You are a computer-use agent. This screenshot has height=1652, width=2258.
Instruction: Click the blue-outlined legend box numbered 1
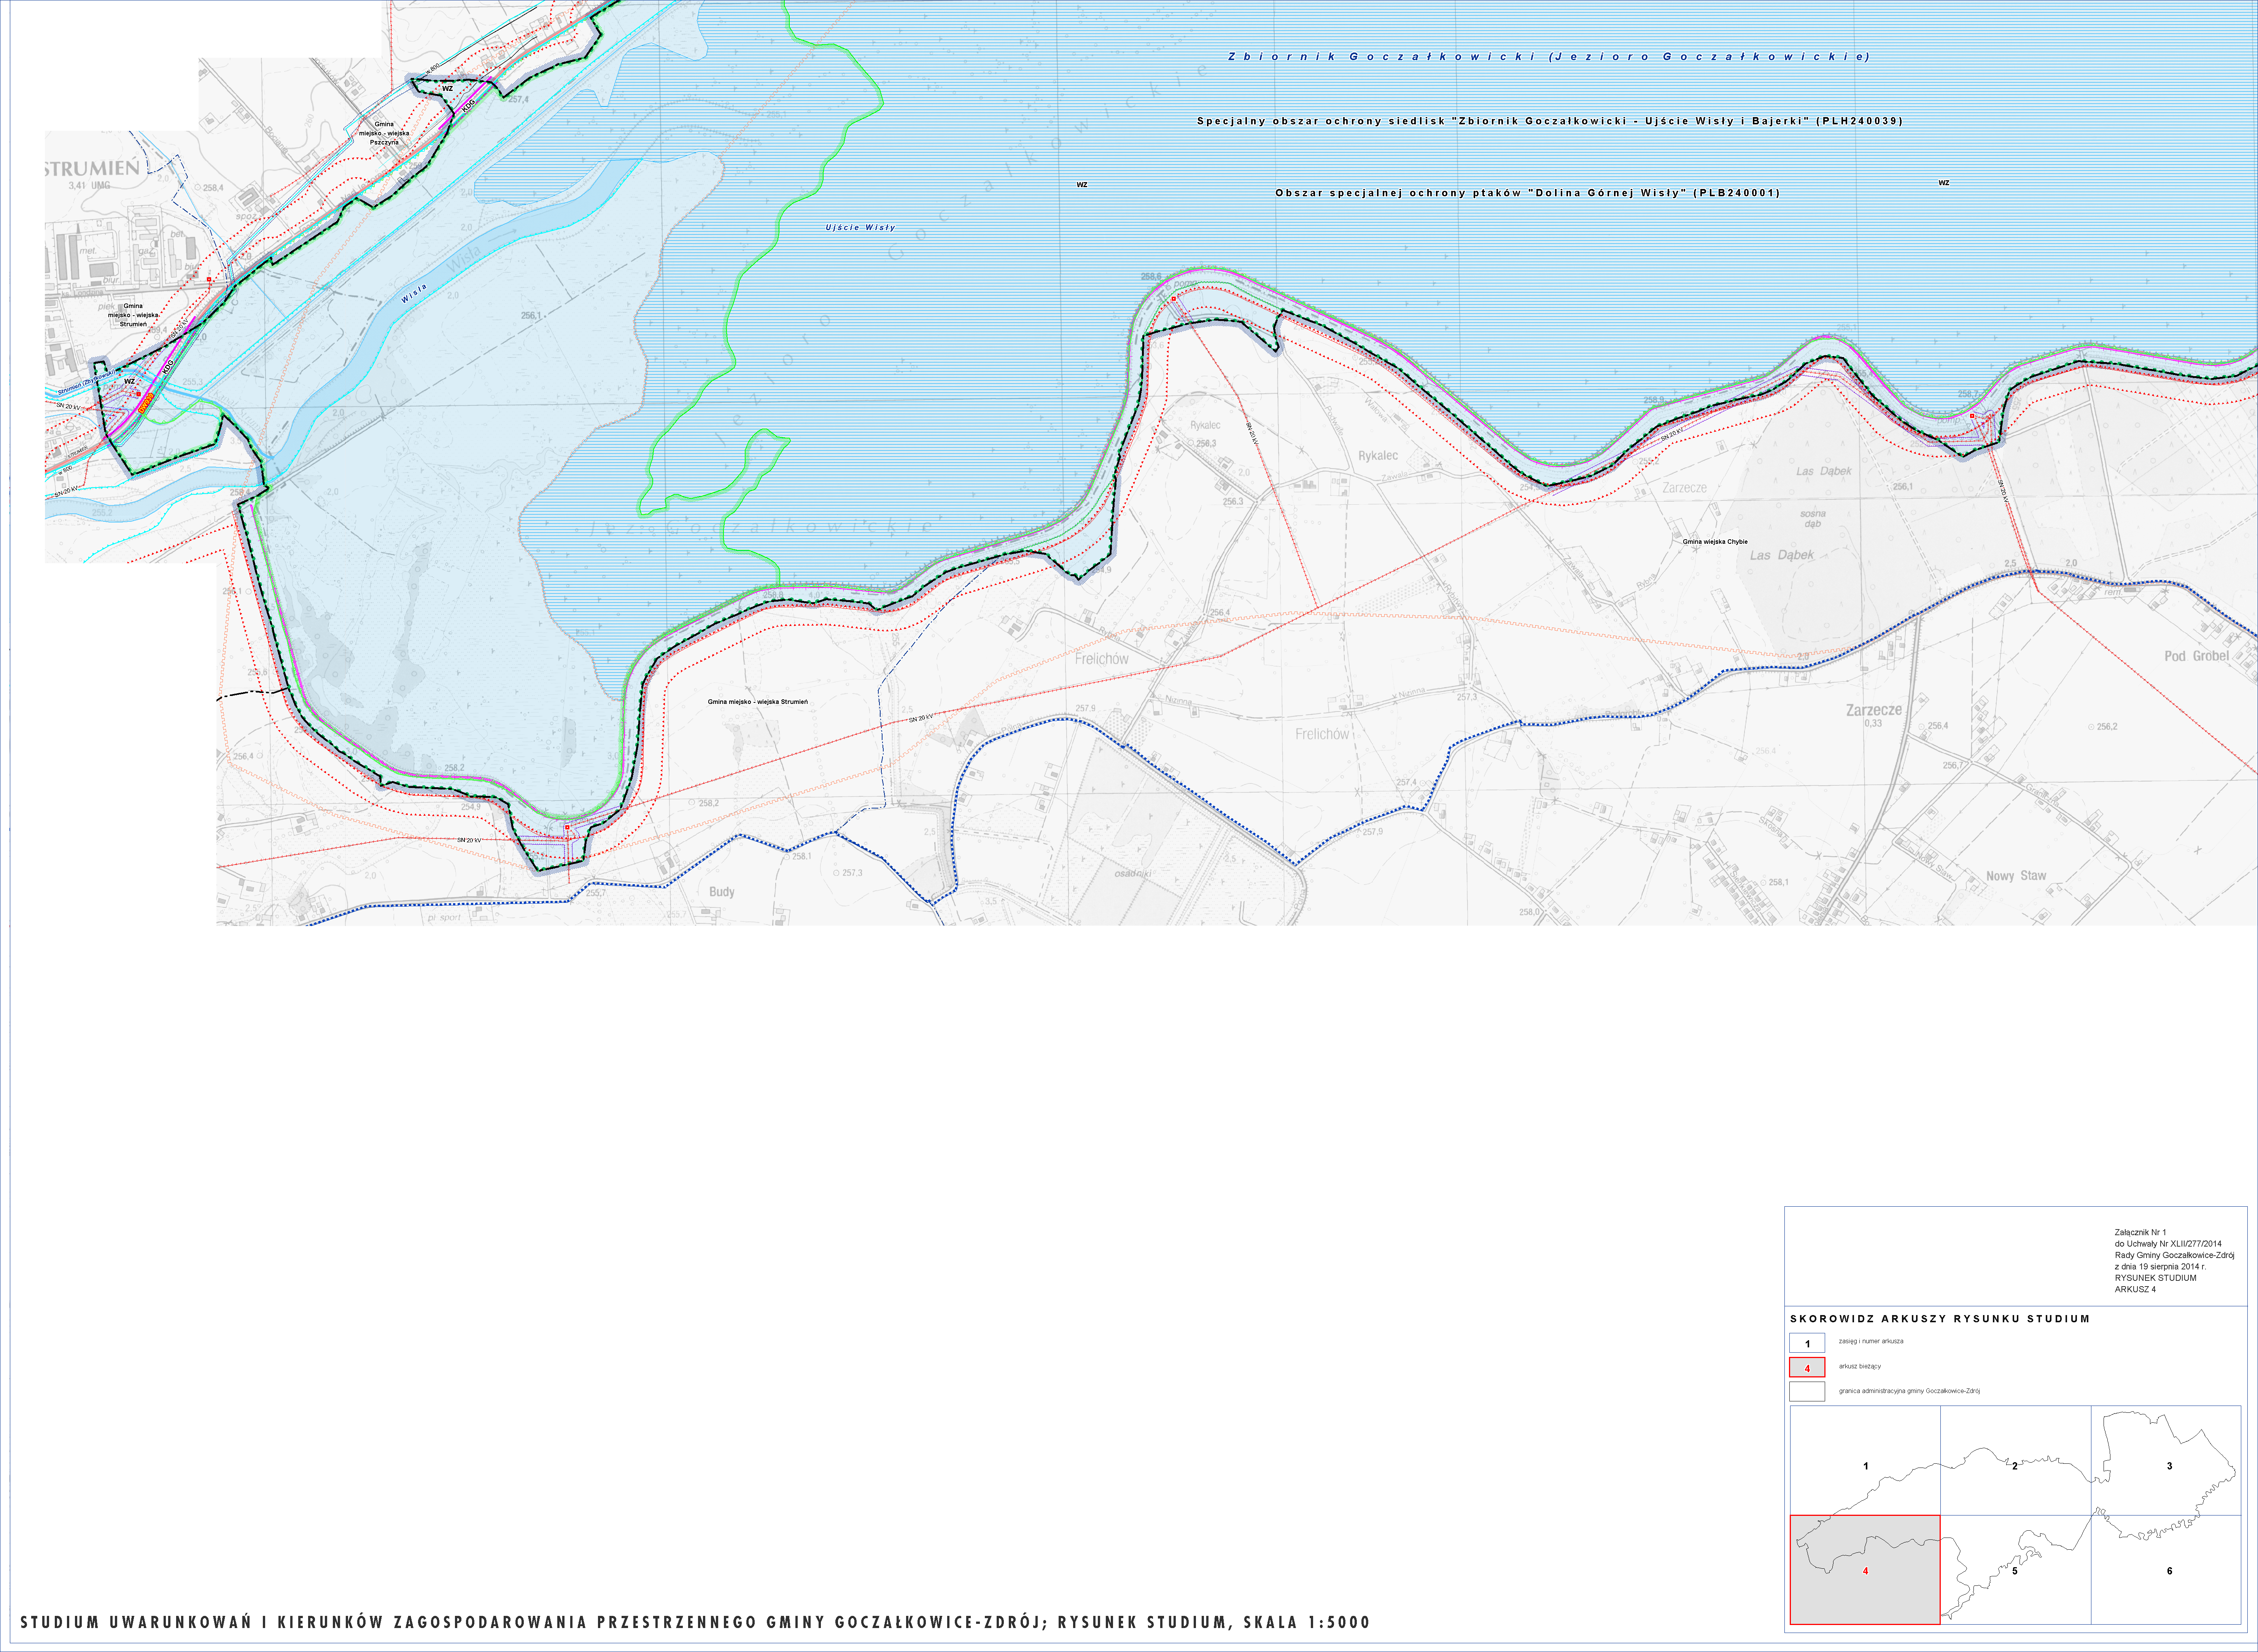tap(1807, 1343)
